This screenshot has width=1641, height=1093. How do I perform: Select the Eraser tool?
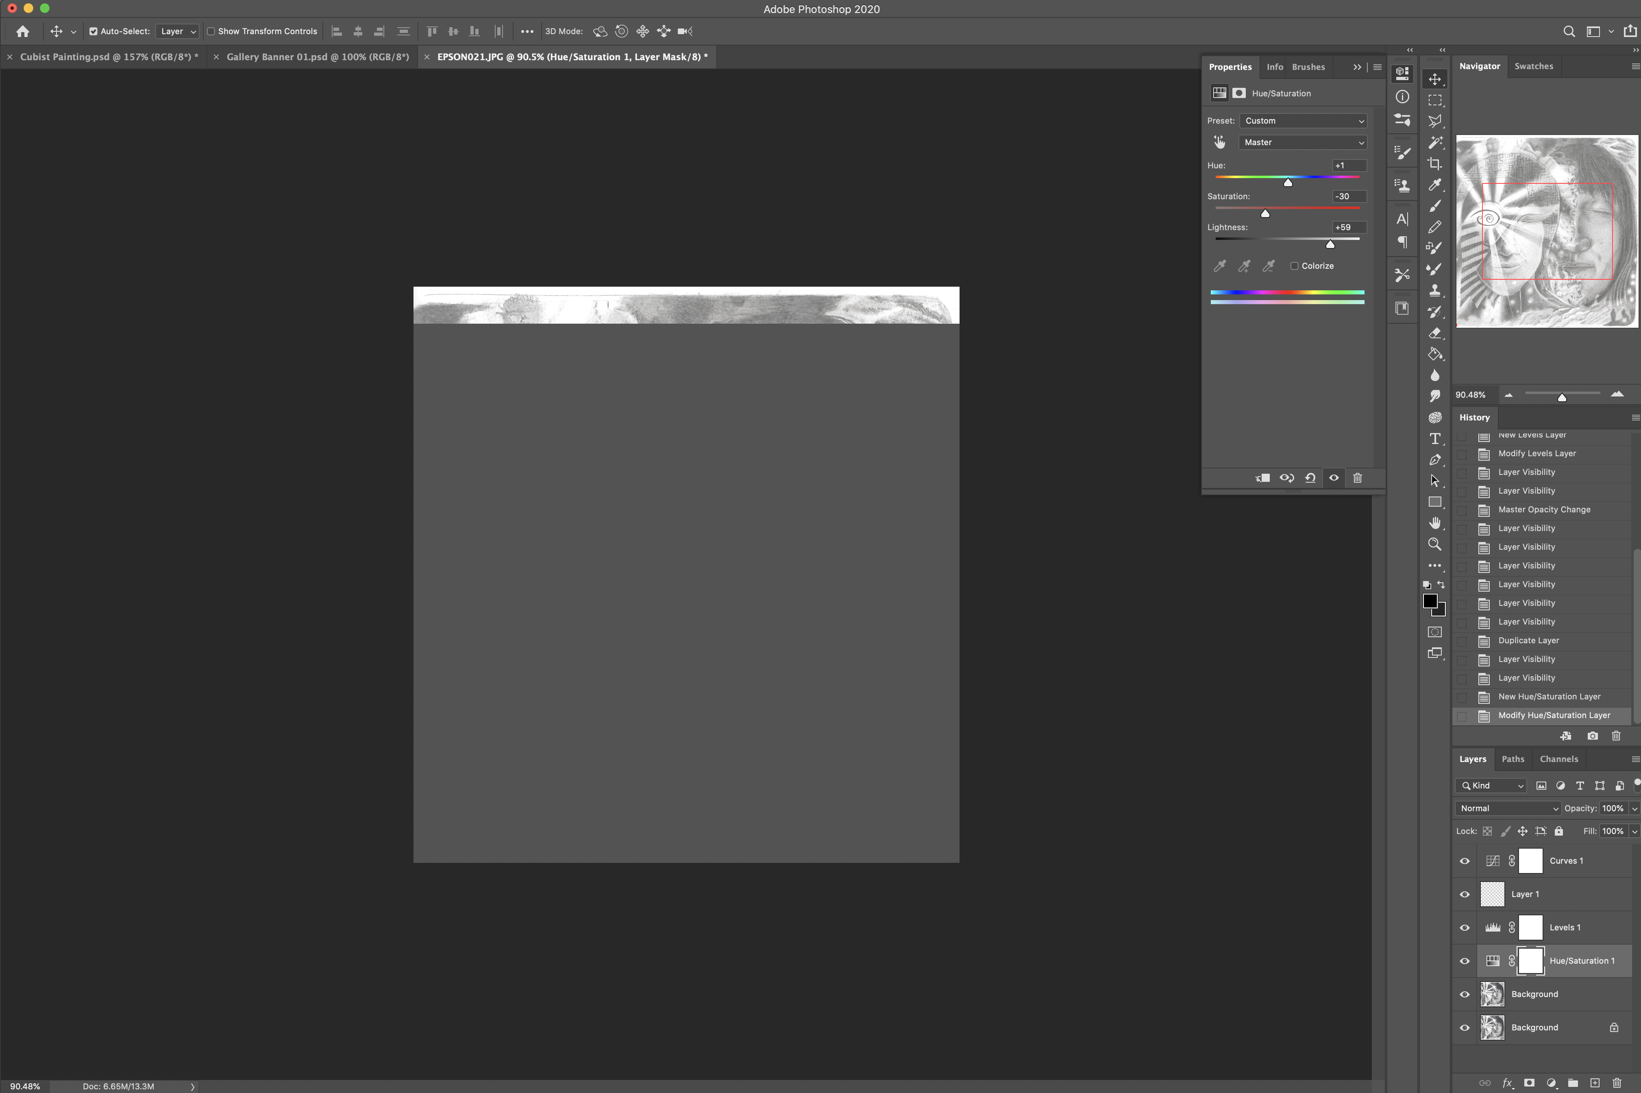pos(1434,333)
